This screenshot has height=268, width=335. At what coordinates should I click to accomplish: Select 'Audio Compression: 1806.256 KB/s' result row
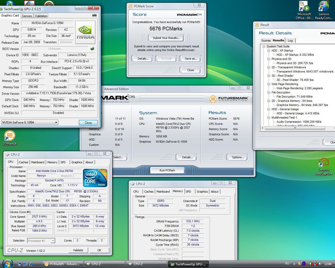[299, 122]
